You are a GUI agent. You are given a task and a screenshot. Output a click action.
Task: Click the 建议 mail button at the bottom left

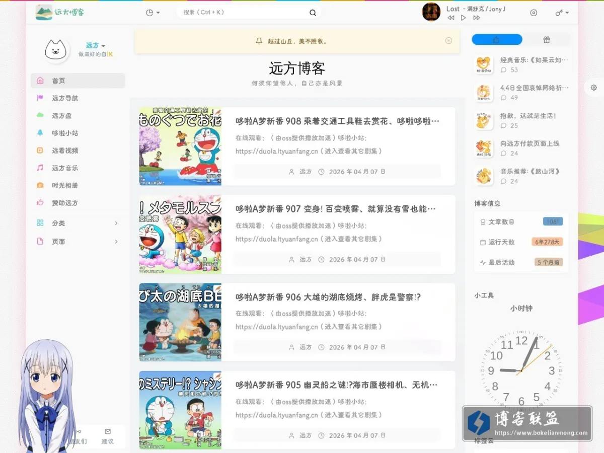(108, 436)
